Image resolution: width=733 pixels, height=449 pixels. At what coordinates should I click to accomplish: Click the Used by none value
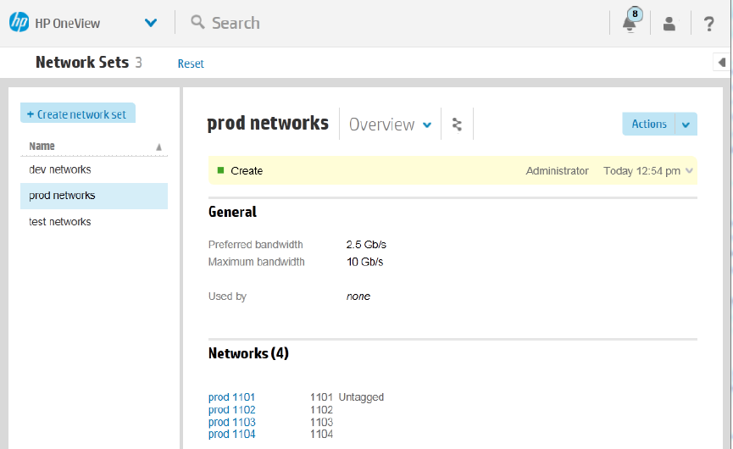coord(358,297)
